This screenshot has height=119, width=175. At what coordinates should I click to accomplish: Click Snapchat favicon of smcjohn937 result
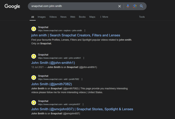[x=34, y=103]
